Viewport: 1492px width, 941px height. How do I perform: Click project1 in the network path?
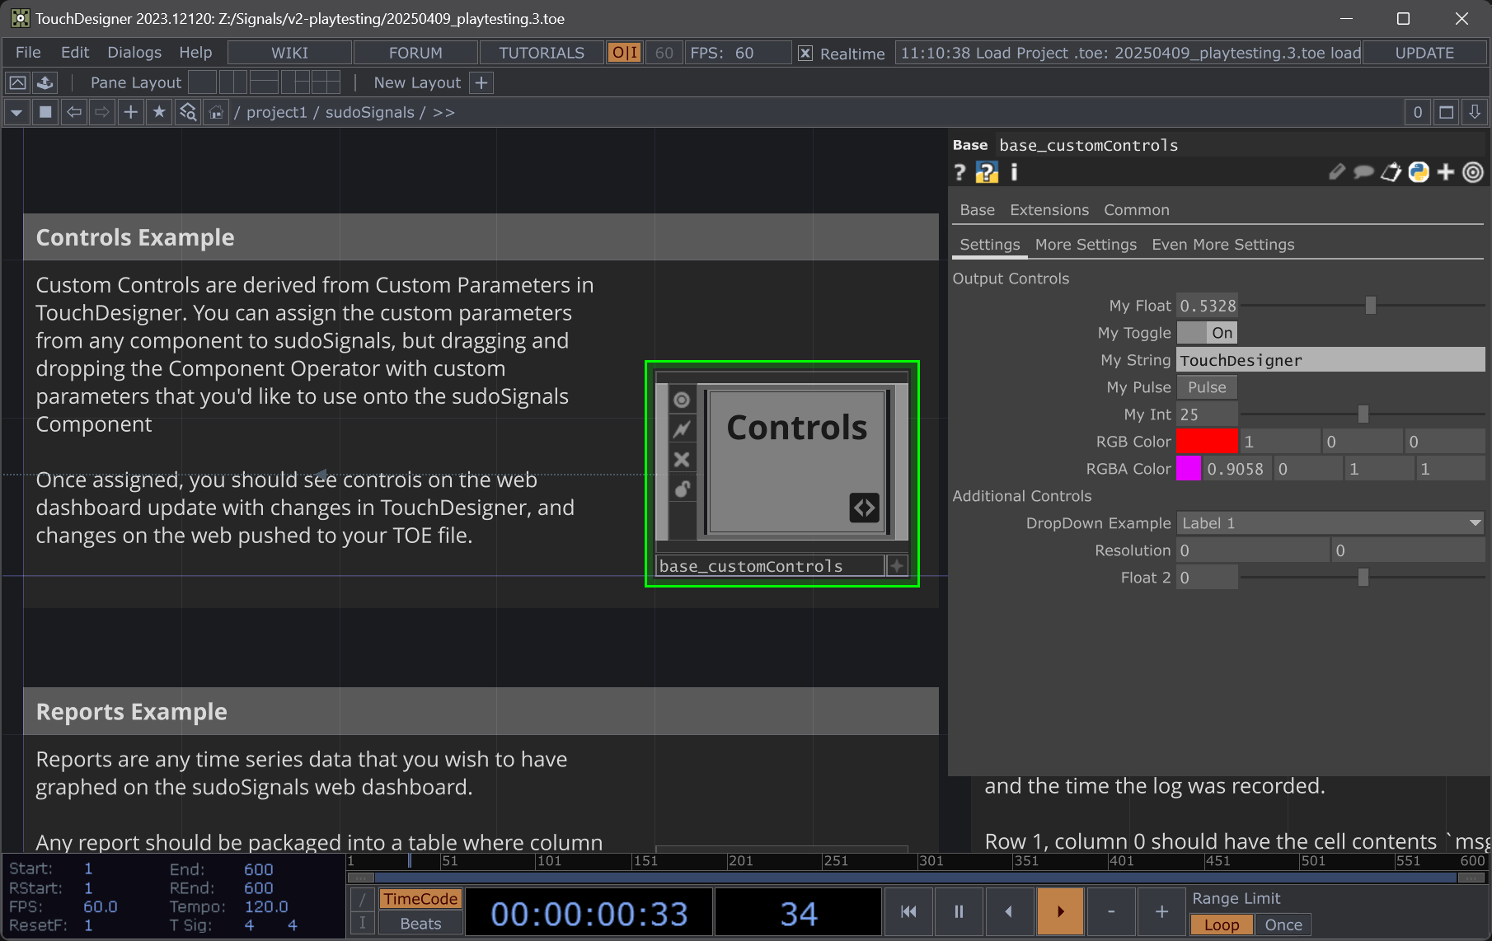276,112
